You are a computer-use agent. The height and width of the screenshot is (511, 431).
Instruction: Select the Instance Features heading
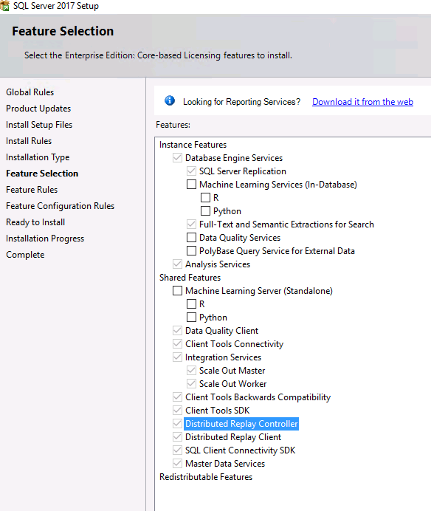193,145
